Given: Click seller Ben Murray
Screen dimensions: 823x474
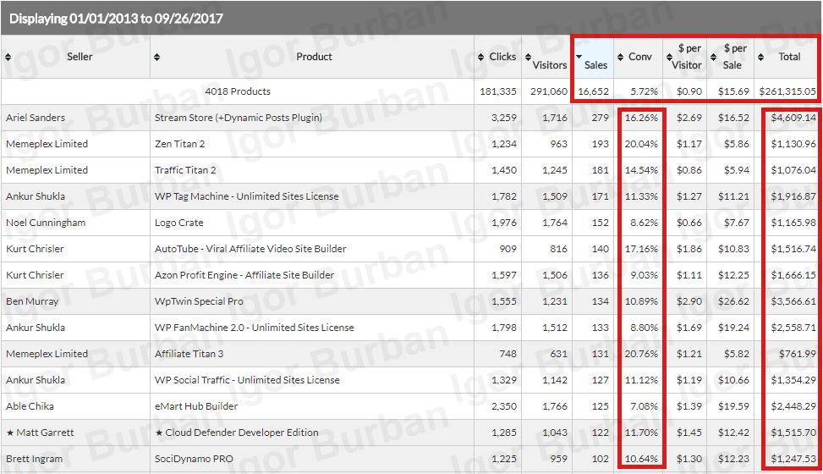Looking at the screenshot, I should pos(32,301).
